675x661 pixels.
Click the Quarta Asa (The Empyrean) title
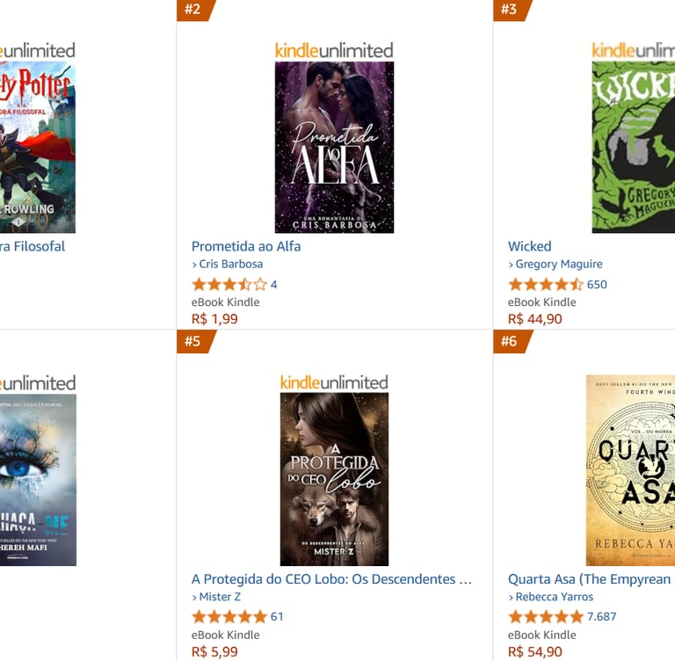pos(591,579)
